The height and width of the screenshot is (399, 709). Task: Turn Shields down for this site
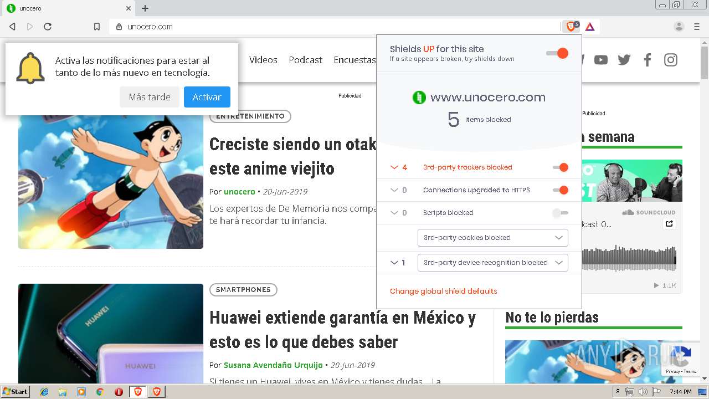coord(557,53)
